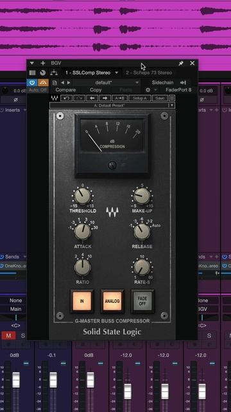The image size is (231, 412).
Task: Switch to the 2 - Scheps 73 Stereo tab
Action: pos(149,73)
